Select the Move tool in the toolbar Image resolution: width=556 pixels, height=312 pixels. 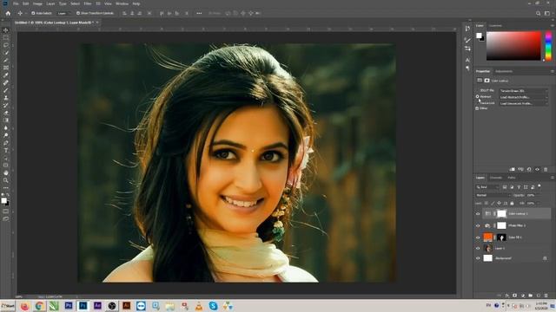(6, 30)
